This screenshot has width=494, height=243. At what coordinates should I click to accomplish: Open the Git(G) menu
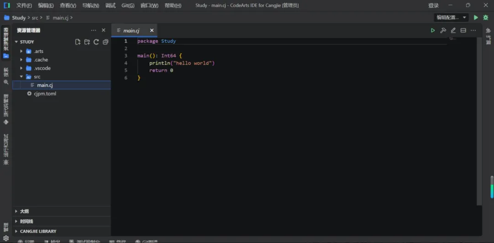[x=128, y=5]
